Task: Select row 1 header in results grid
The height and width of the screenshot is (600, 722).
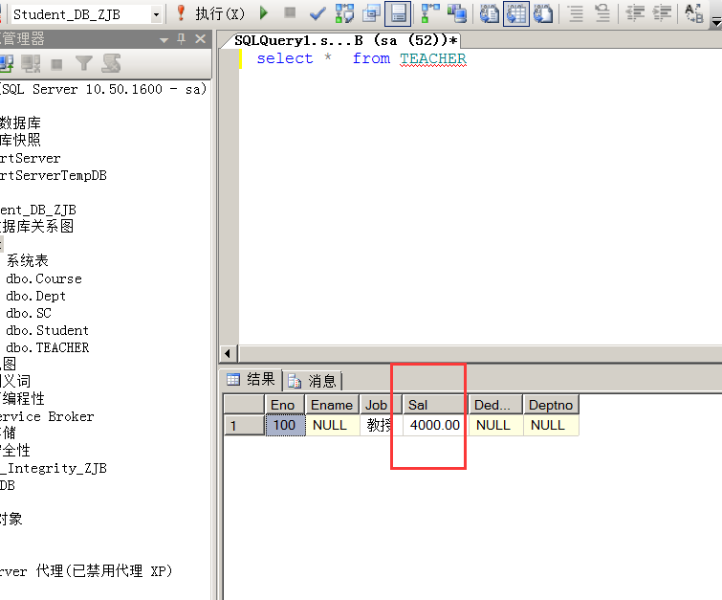Action: (244, 425)
